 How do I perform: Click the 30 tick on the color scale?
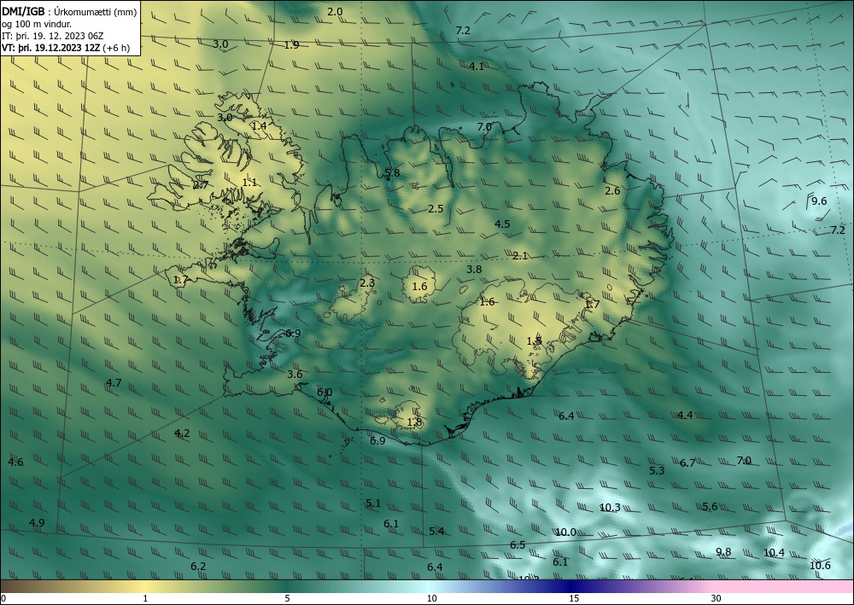coord(716,599)
